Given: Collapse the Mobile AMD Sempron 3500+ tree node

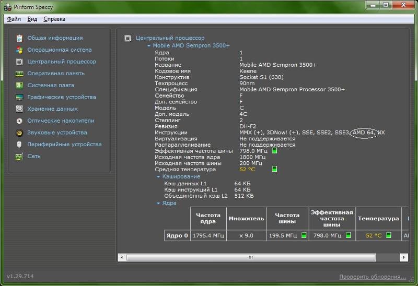Looking at the screenshot, I should (149, 46).
